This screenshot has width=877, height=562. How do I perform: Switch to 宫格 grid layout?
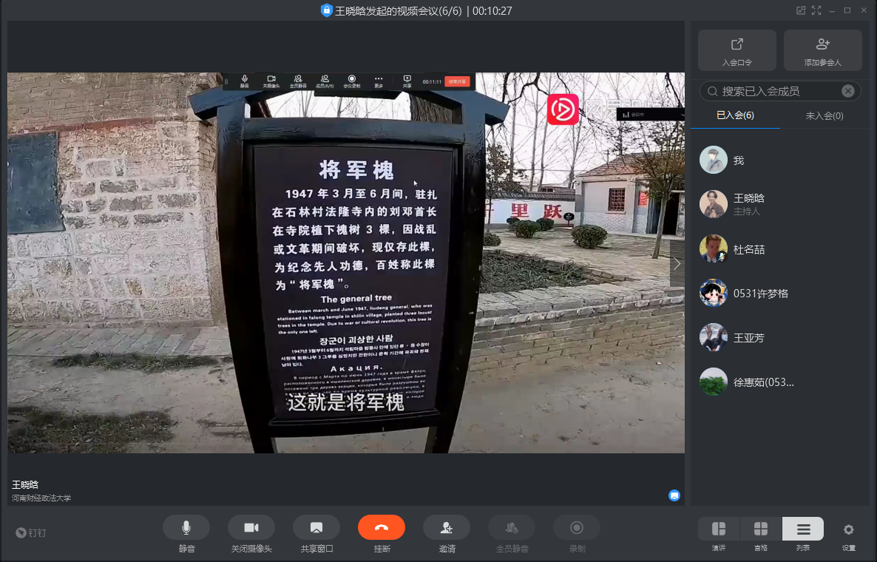(760, 529)
